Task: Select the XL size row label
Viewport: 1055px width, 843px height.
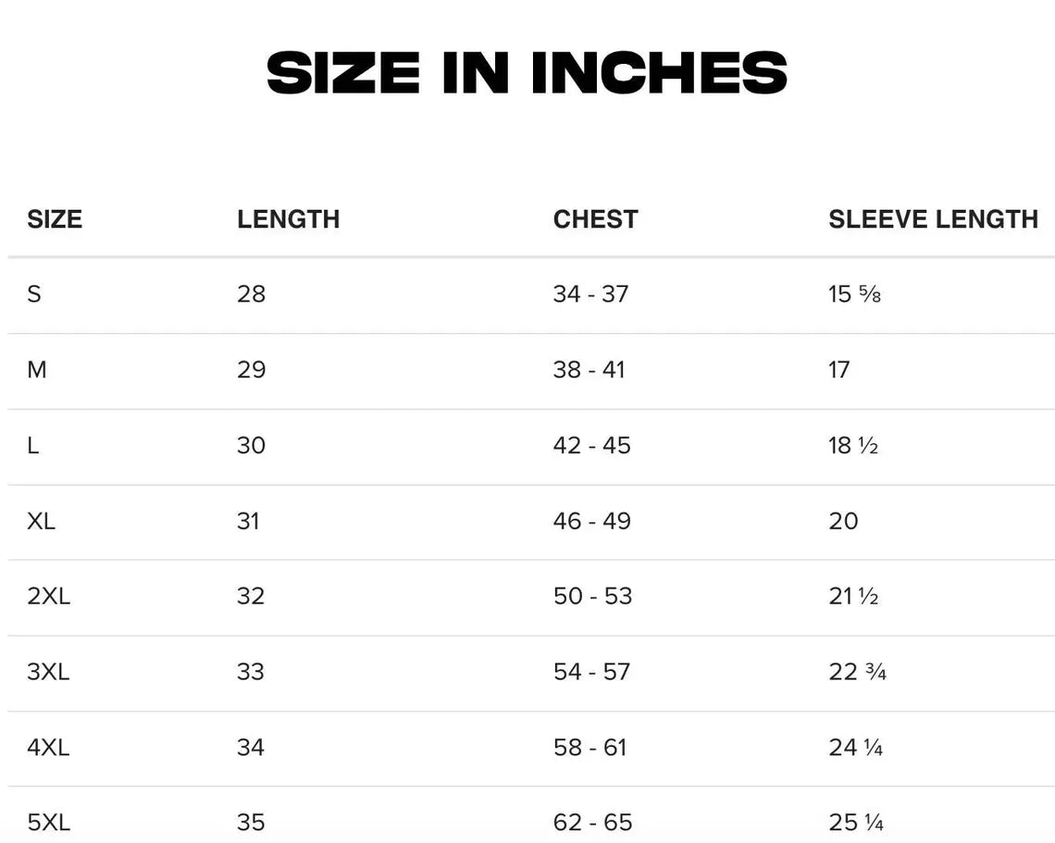Action: point(42,521)
